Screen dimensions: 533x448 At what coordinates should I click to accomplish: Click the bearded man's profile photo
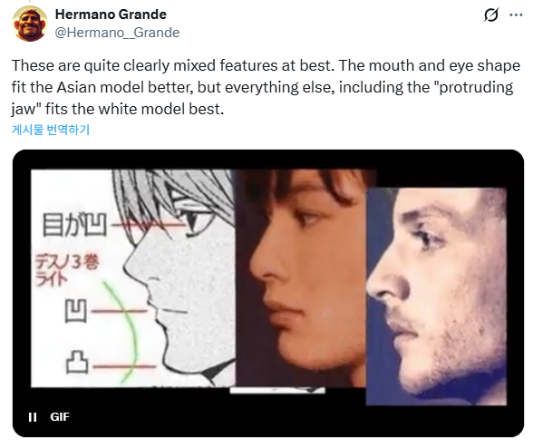(436, 297)
